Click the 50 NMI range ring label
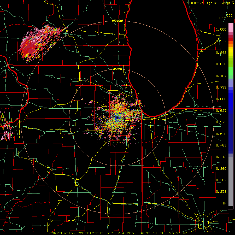This screenshot has width=235, height=235. click(x=117, y=69)
